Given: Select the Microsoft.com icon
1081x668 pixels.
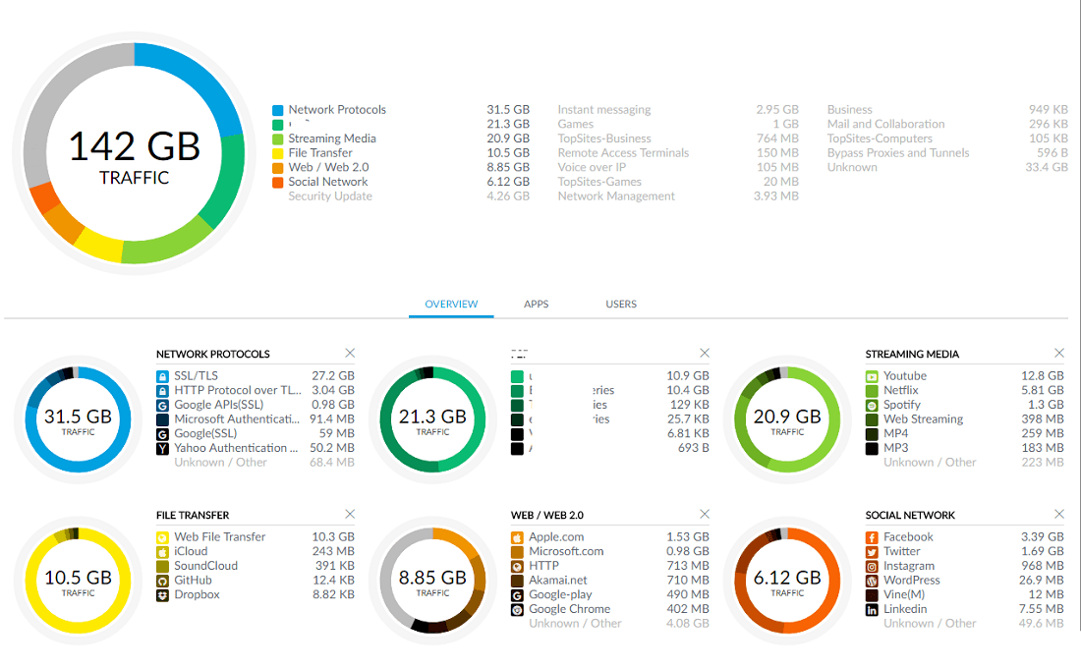Looking at the screenshot, I should 517,552.
